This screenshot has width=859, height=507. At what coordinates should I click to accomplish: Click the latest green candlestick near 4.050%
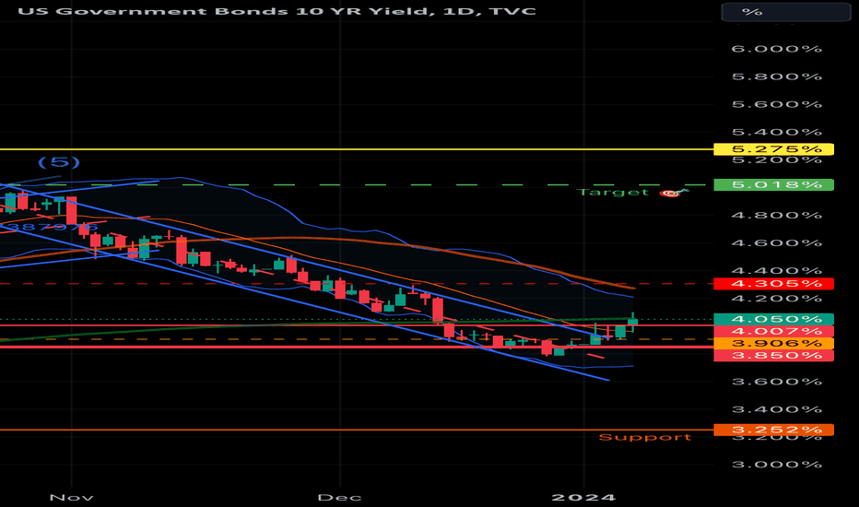[x=632, y=323]
